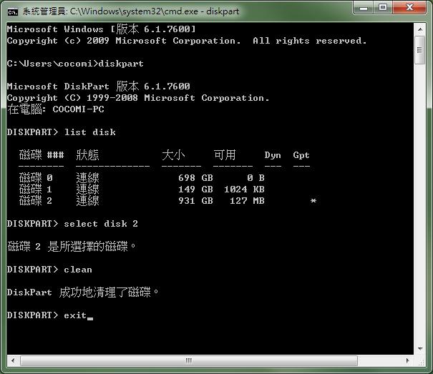The height and width of the screenshot is (374, 433).
Task: Click the Dyn column header
Action: coord(273,155)
